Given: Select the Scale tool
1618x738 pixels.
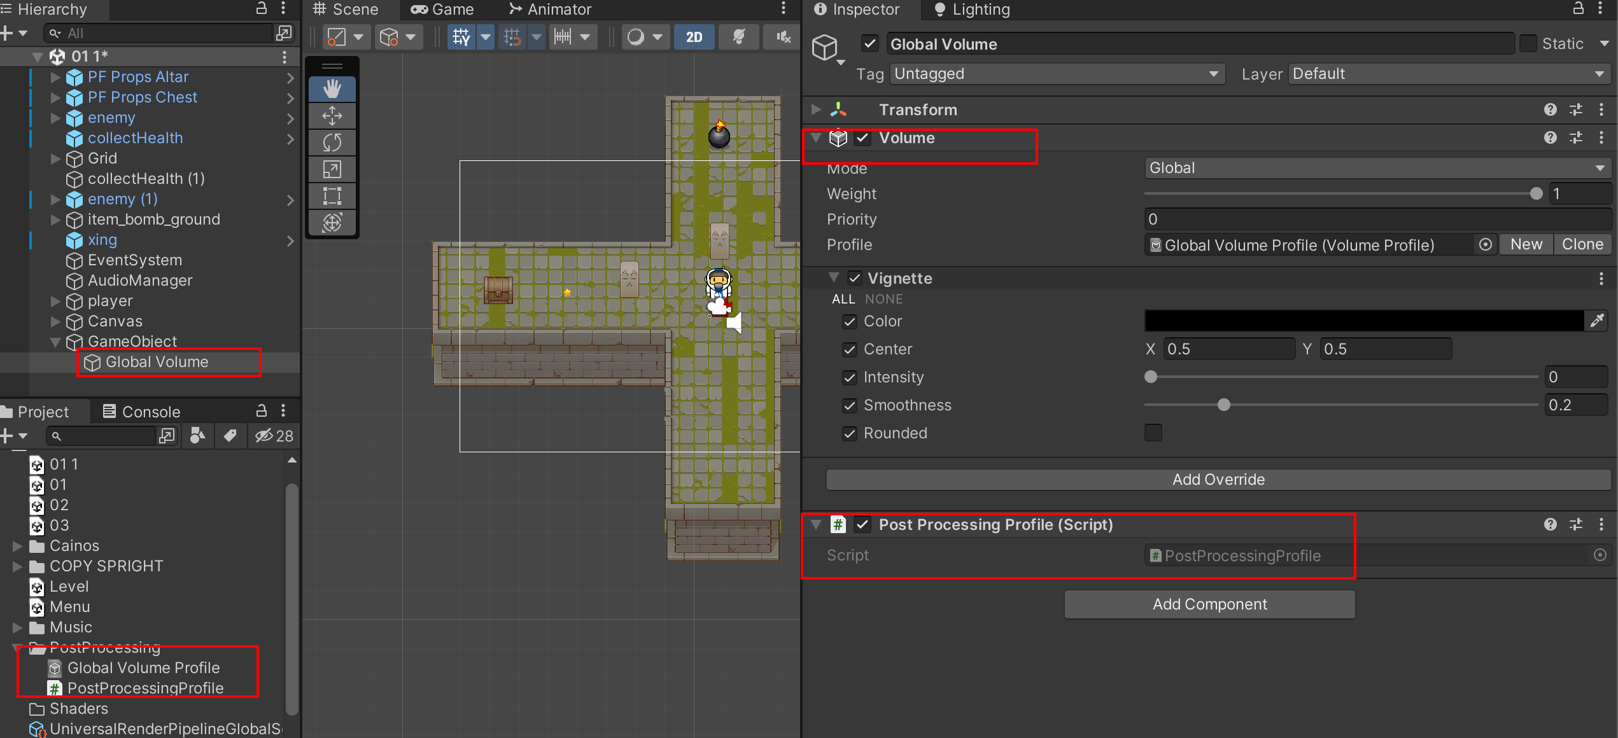Looking at the screenshot, I should [332, 169].
